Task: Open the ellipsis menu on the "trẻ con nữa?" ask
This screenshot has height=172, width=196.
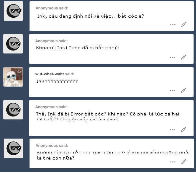Action: (x=173, y=162)
